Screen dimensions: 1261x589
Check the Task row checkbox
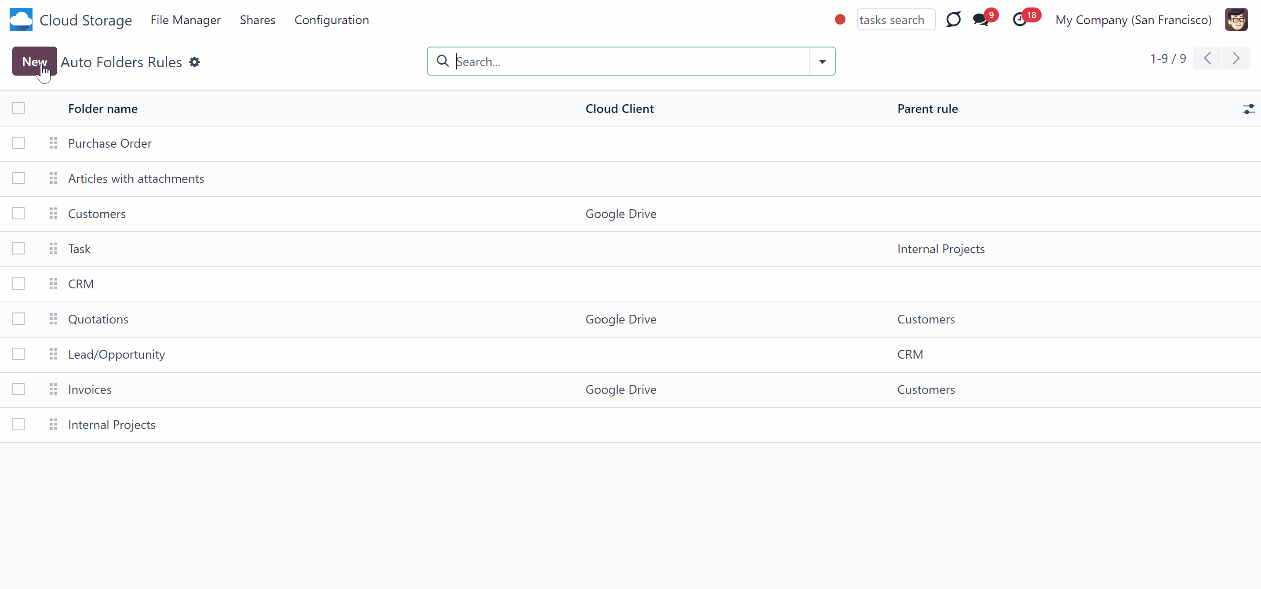coord(18,248)
